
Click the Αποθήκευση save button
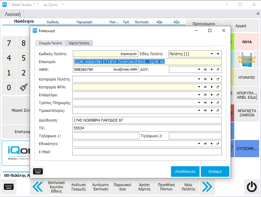pyautogui.click(x=185, y=171)
